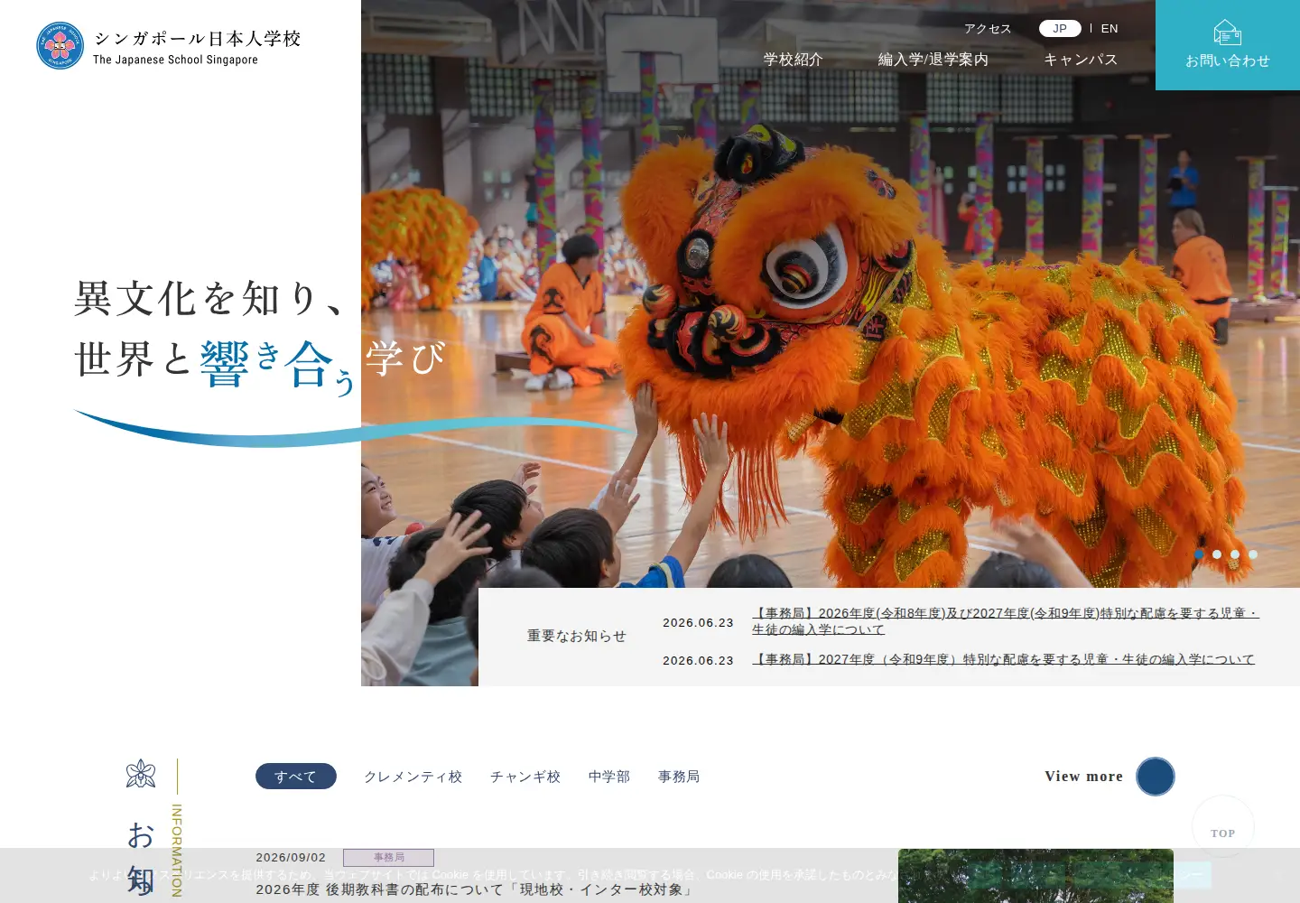
Task: Open the お問い合わせ contact button
Action: click(x=1228, y=45)
